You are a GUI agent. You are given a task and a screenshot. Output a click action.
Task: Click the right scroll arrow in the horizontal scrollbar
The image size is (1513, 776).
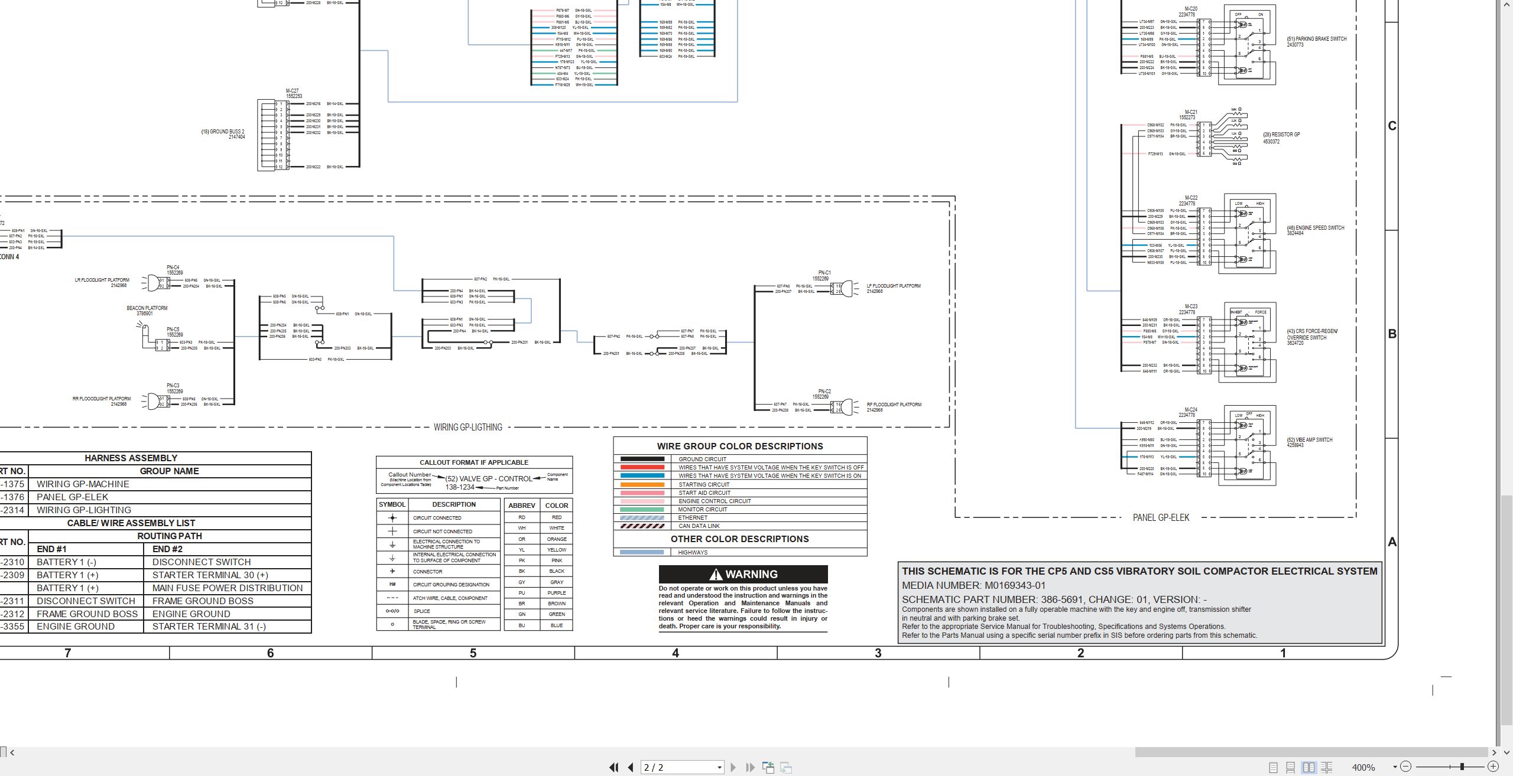(x=1494, y=752)
